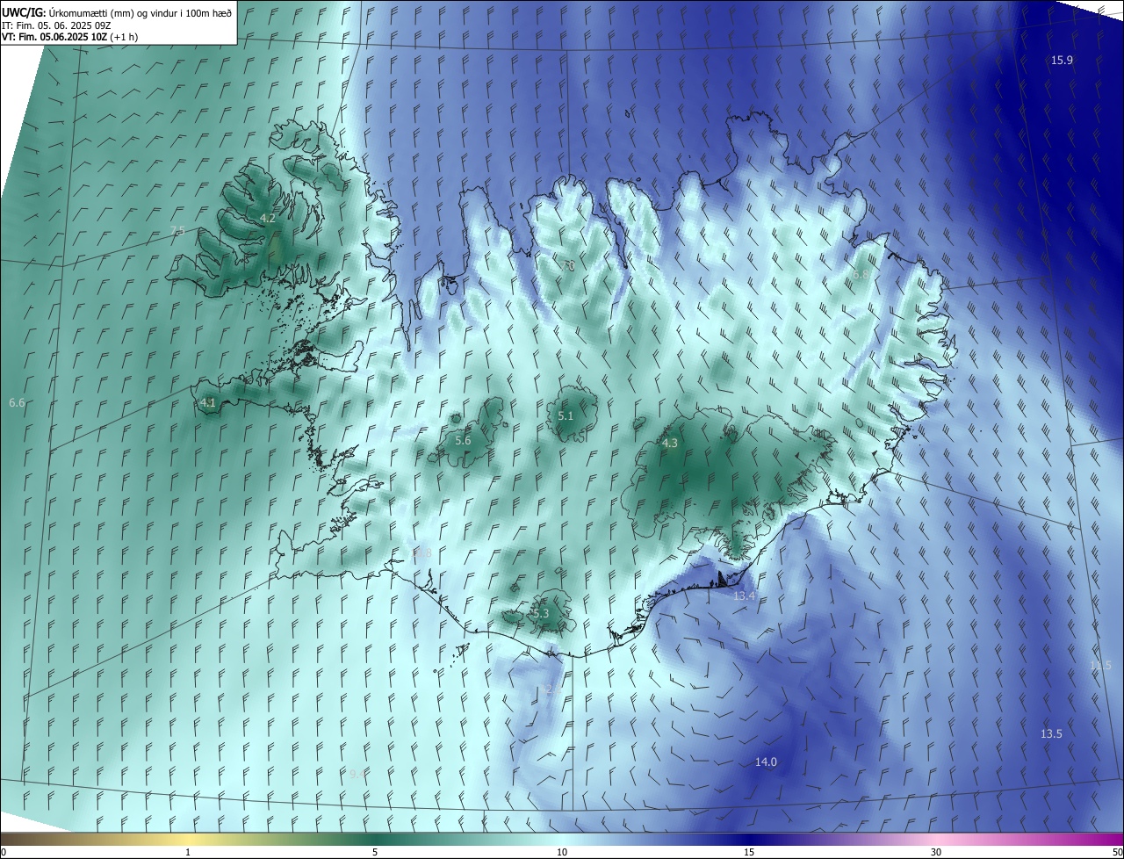The image size is (1124, 859).
Task: Click the 1 tick on the color scale
Action: tap(188, 852)
